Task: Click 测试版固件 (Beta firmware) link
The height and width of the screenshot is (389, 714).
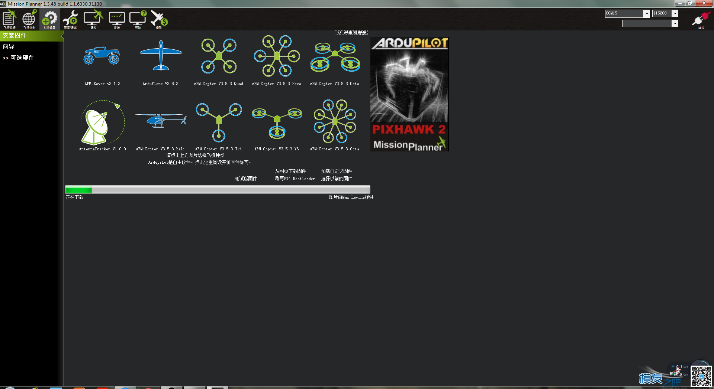Action: click(x=246, y=179)
